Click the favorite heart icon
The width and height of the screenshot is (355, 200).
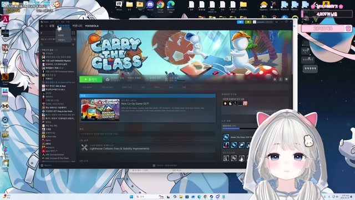(x=286, y=79)
